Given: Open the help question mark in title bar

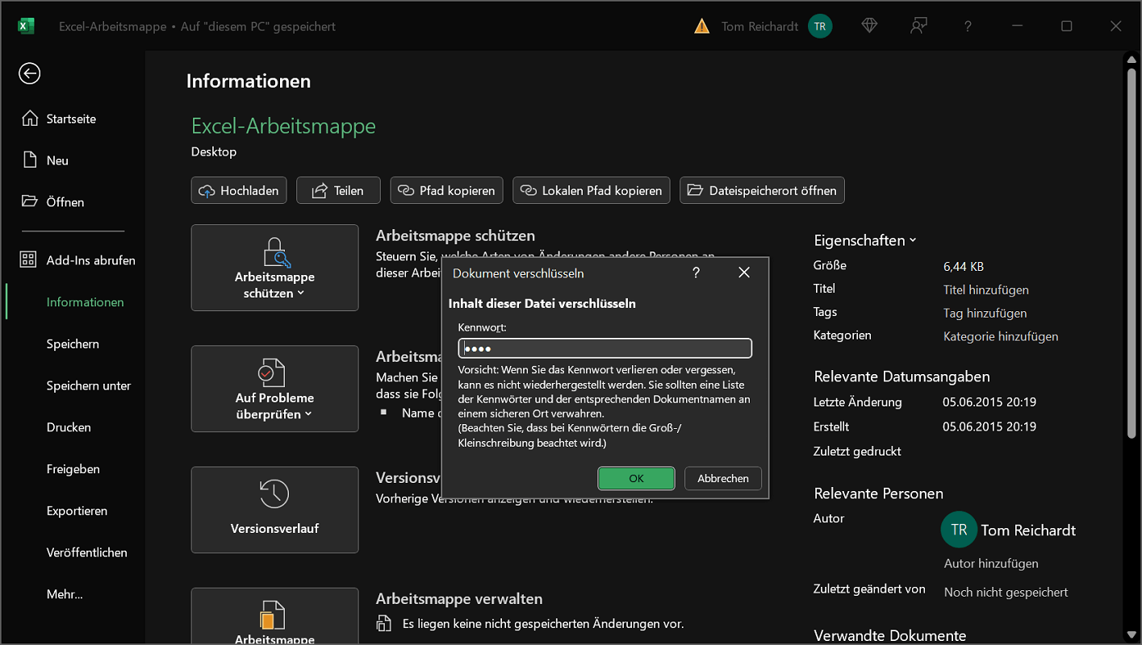Looking at the screenshot, I should point(968,26).
